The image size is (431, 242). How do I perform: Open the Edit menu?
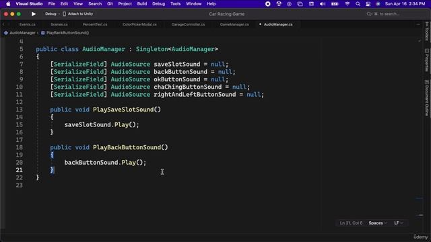point(64,4)
